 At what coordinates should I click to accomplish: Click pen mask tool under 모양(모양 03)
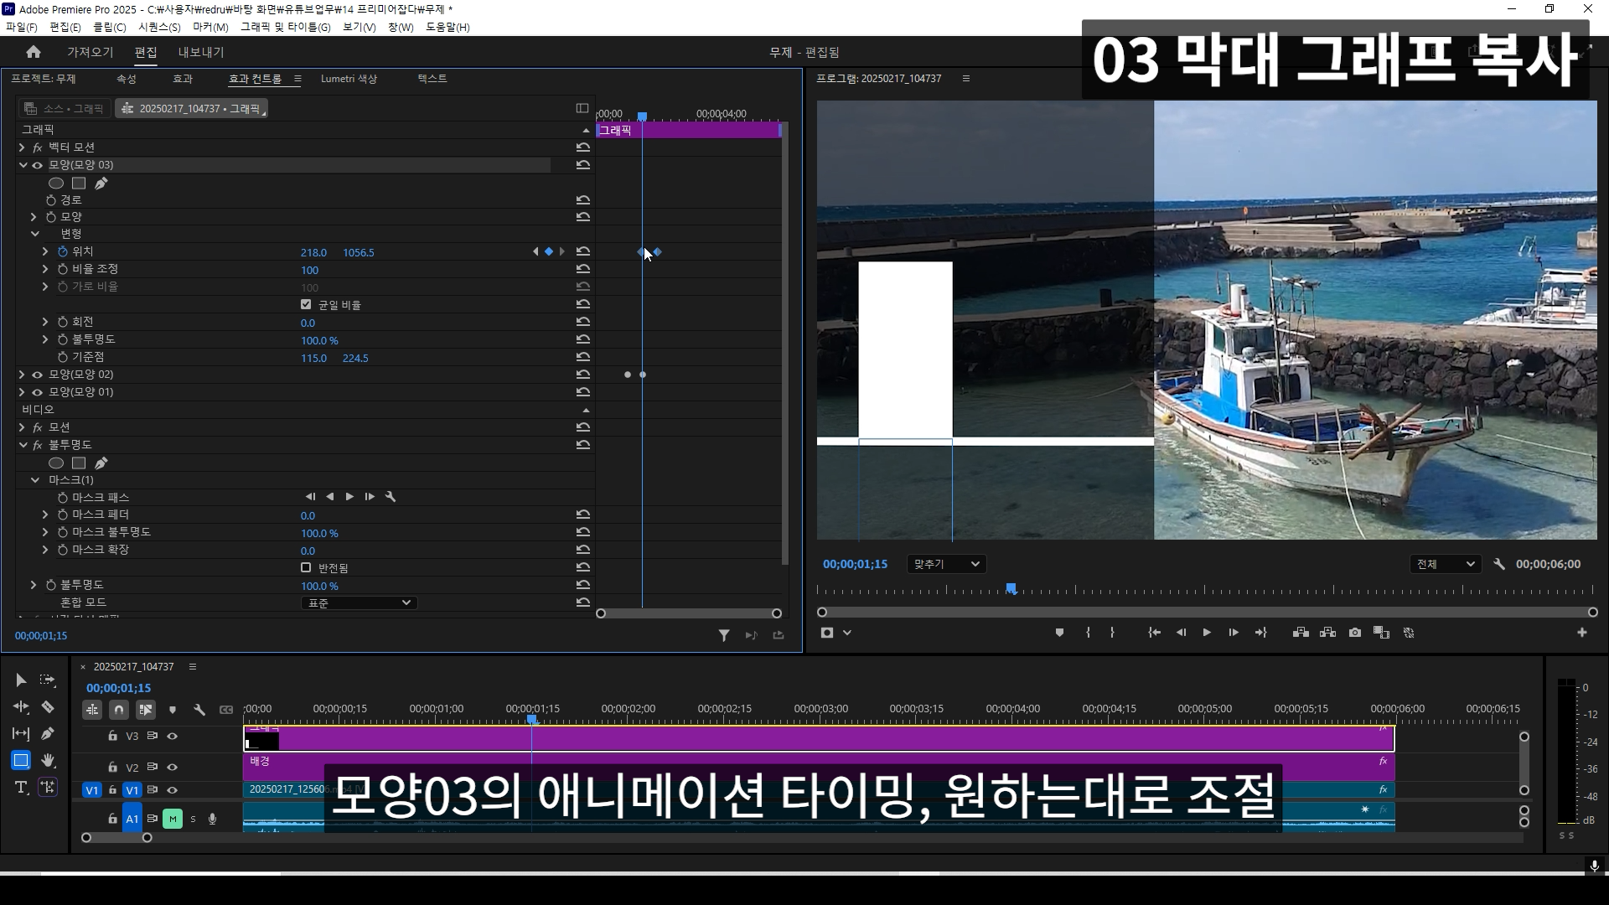point(101,184)
